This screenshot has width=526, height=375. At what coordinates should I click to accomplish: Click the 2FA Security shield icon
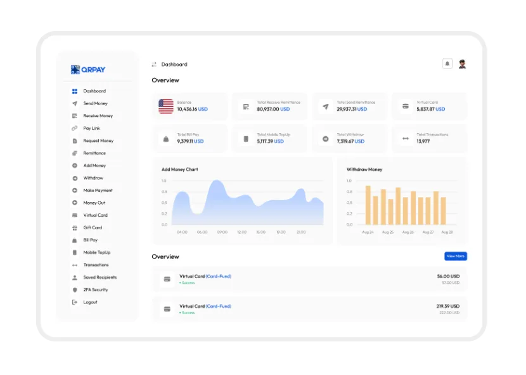(x=75, y=289)
